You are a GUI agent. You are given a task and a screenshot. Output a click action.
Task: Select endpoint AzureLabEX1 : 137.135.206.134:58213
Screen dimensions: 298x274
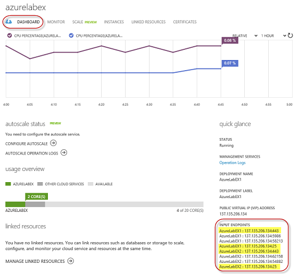[x=251, y=241]
